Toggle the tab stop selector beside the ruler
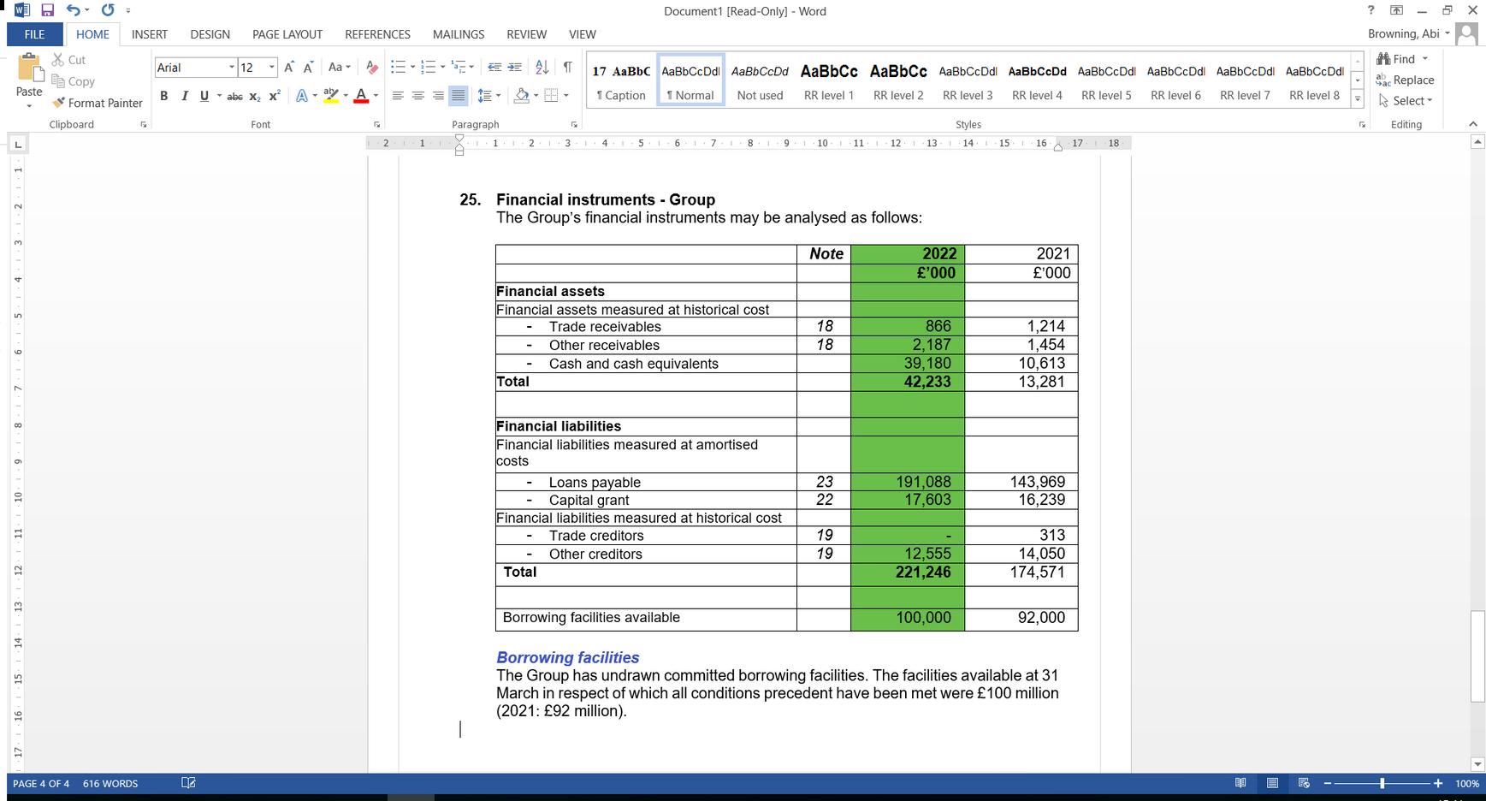Viewport: 1486px width, 801px height. tap(18, 145)
